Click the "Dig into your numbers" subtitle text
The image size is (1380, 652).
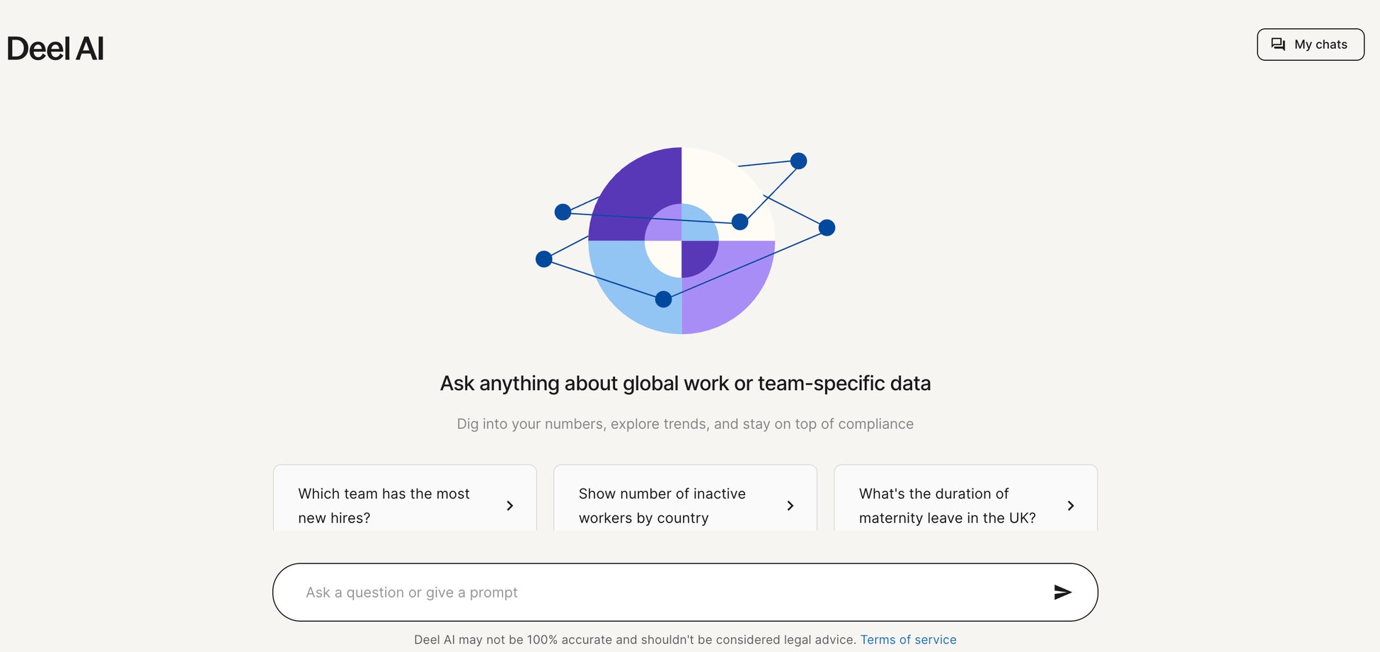pos(685,424)
